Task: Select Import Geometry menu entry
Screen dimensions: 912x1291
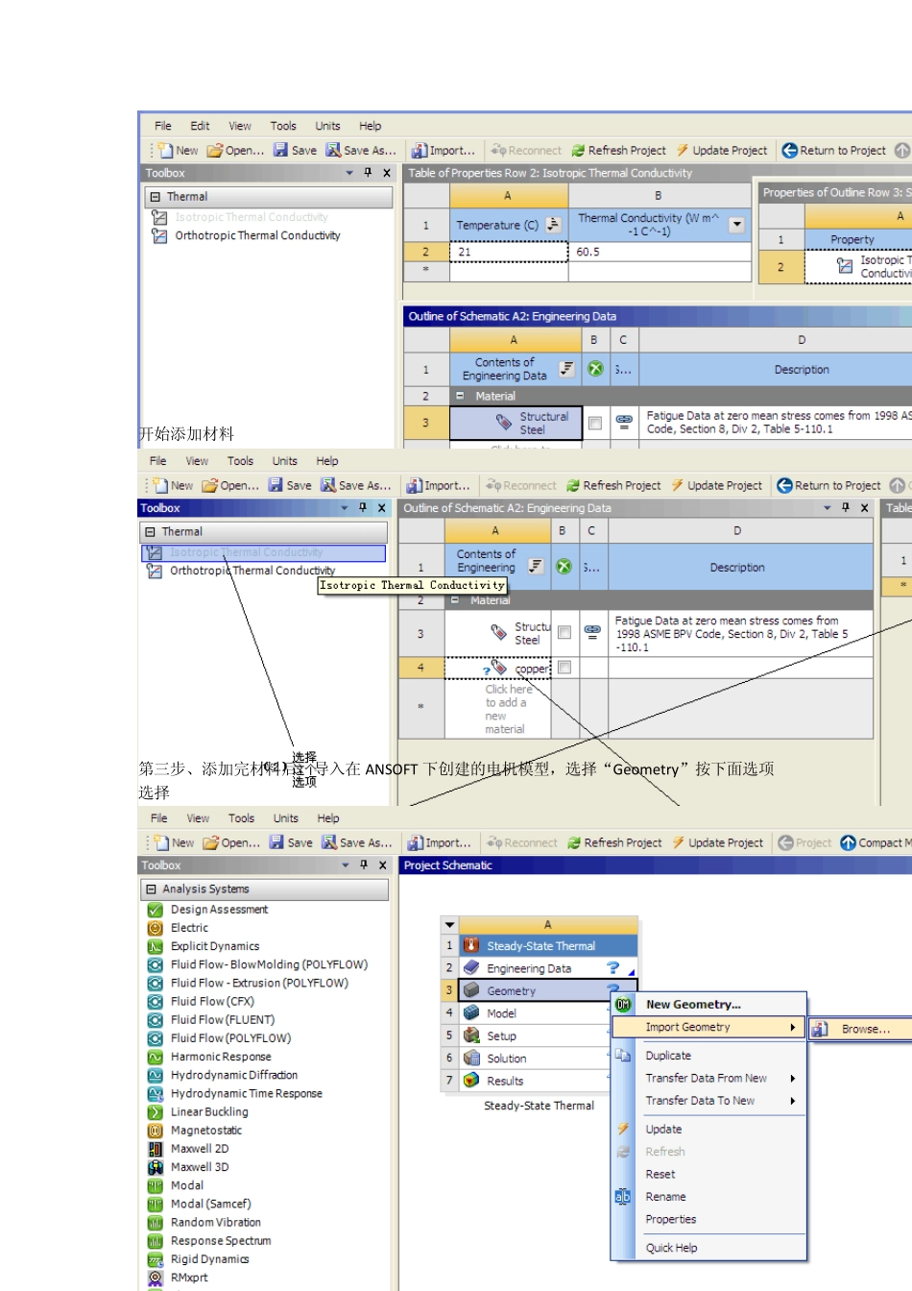Action: click(x=708, y=1028)
